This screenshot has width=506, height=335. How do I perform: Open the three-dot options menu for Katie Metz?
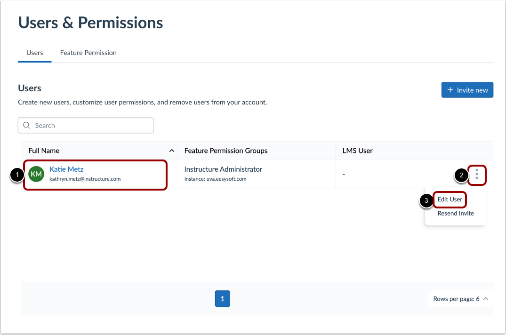(x=477, y=175)
